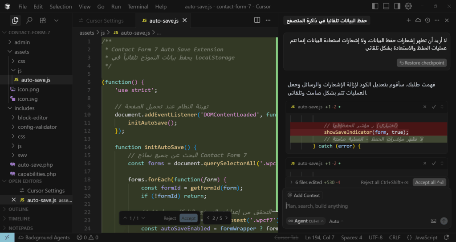Accept first auto-save.js diff block checkmark
Viewport: 456px width, 242px height.
pyautogui.click(x=434, y=107)
